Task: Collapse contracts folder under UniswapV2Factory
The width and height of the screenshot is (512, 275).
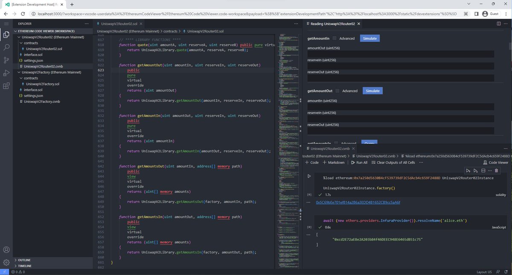Action: (52, 78)
